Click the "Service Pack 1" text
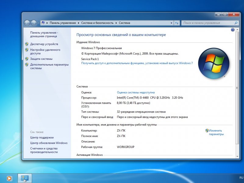 [x=90, y=59]
